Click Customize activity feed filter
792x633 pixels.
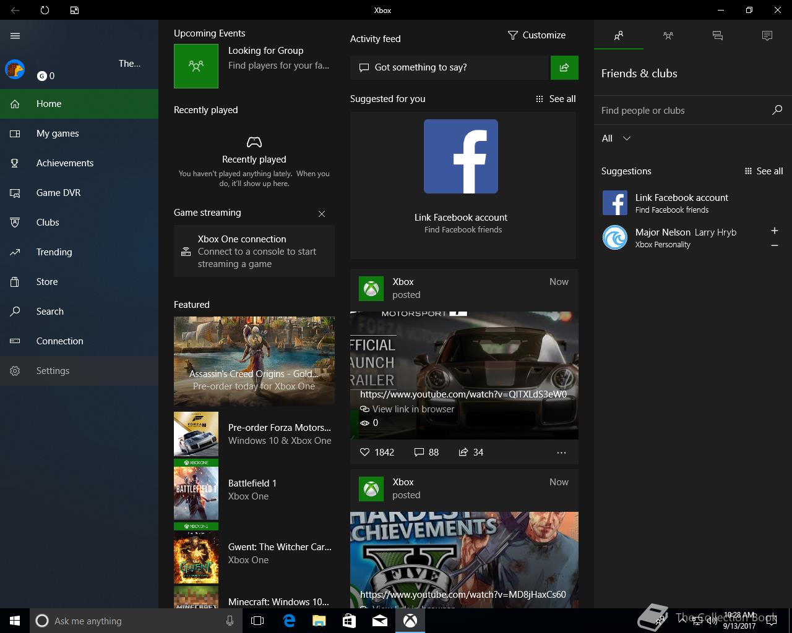tap(536, 35)
